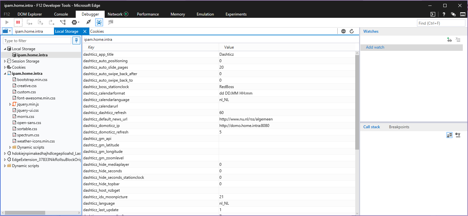Open the console toggle icon in top bar
The width and height of the screenshot is (468, 216).
(x=433, y=14)
